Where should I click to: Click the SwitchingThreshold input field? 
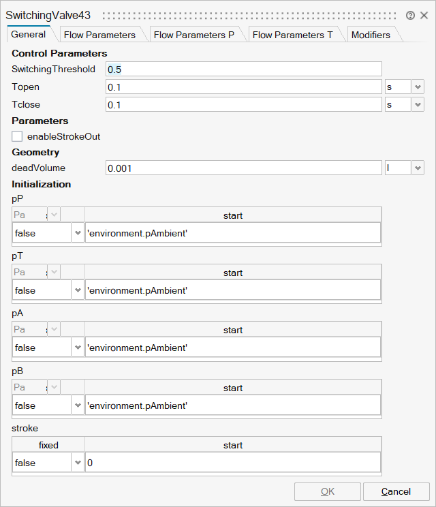pos(243,69)
